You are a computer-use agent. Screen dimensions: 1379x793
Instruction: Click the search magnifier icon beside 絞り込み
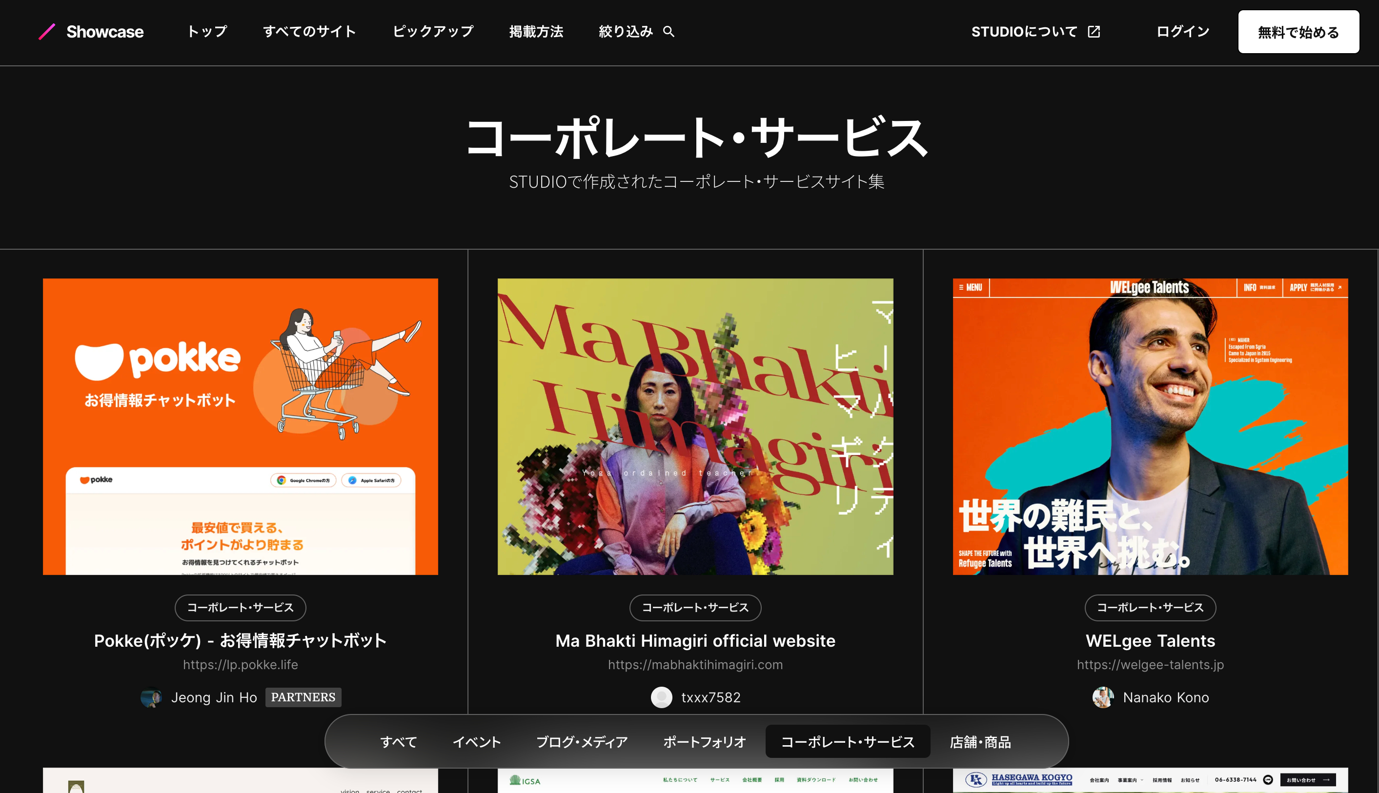point(669,32)
